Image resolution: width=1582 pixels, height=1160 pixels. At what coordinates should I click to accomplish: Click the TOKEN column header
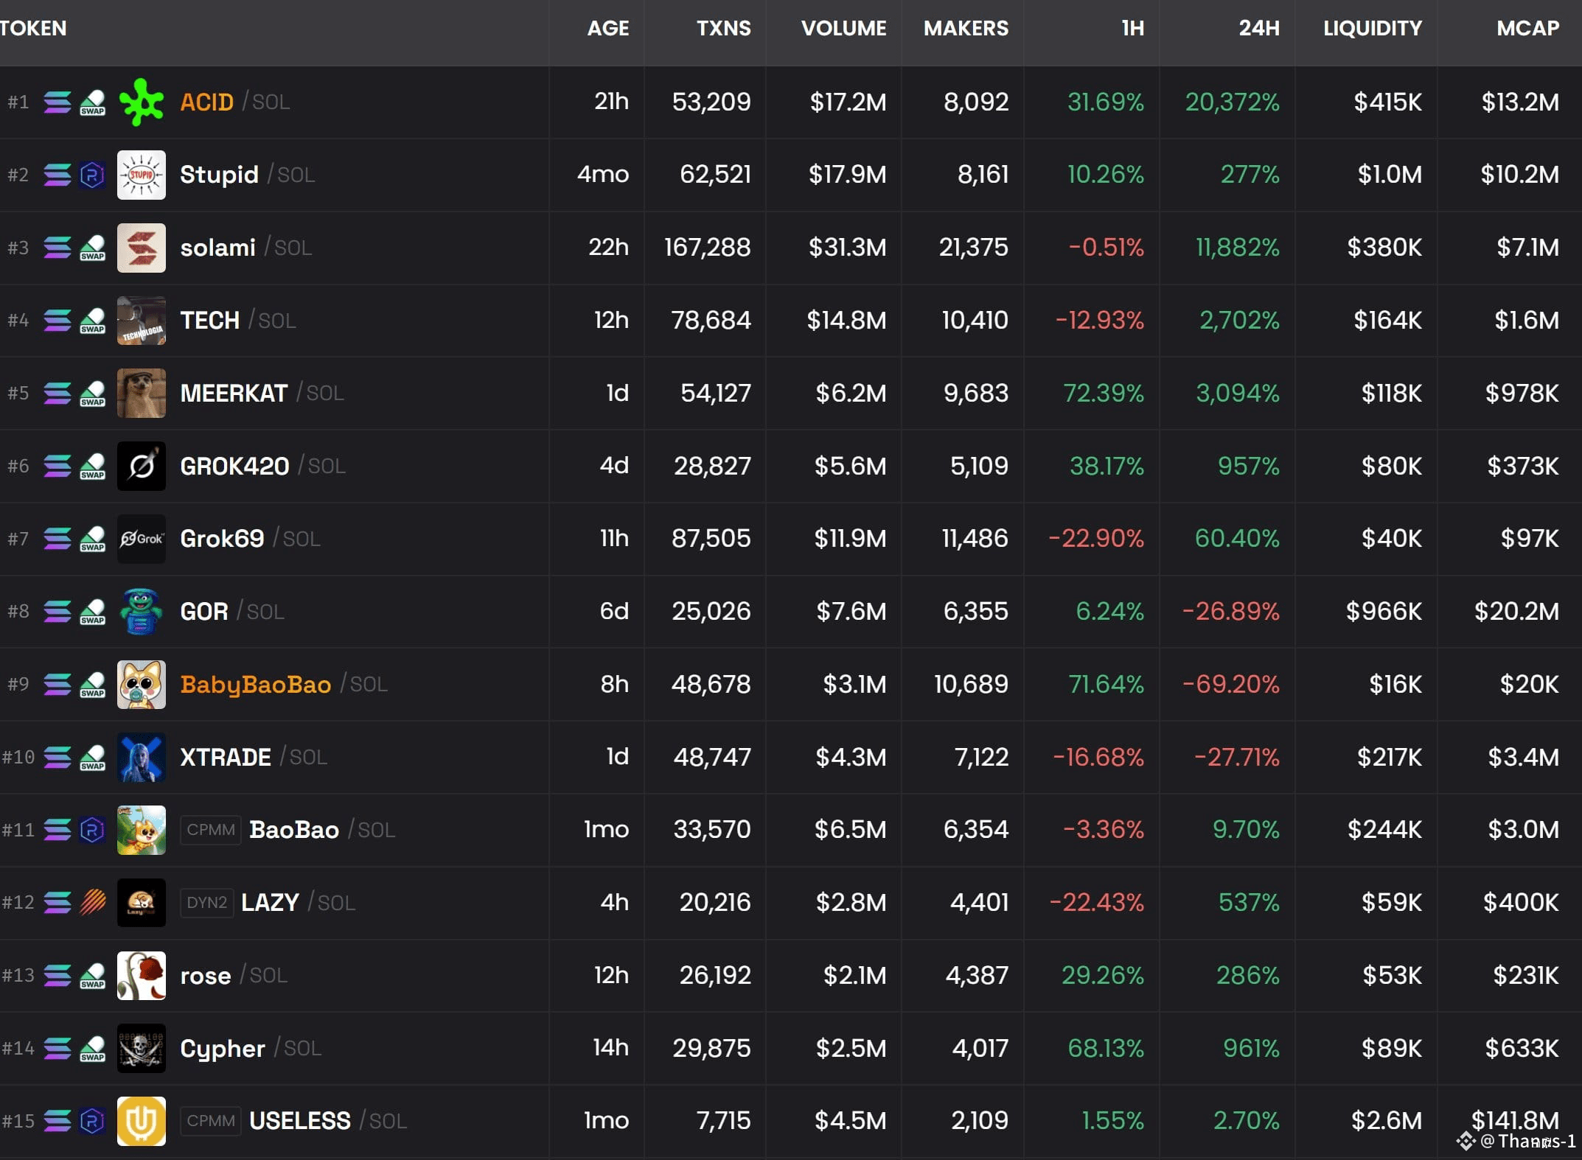(x=33, y=29)
